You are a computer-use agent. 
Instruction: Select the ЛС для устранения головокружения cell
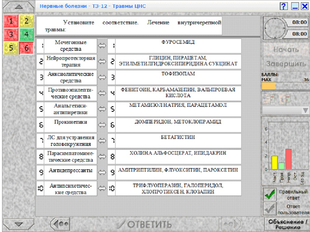click(x=70, y=141)
